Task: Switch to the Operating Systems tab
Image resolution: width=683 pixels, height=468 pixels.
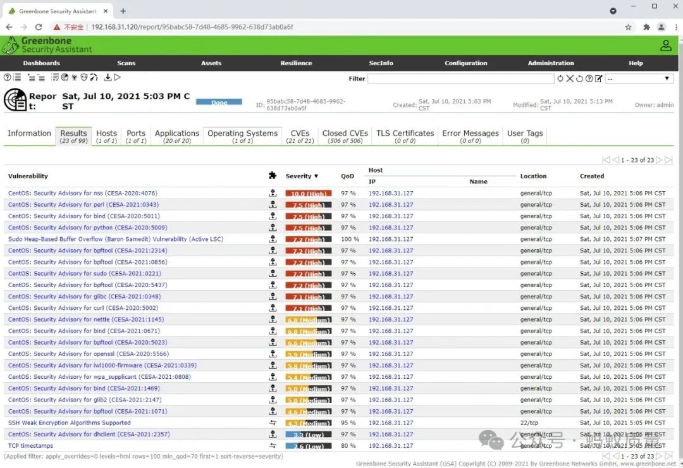Action: (243, 136)
